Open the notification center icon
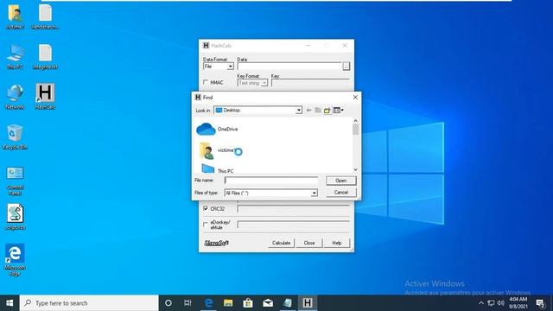The image size is (553, 311). point(540,303)
